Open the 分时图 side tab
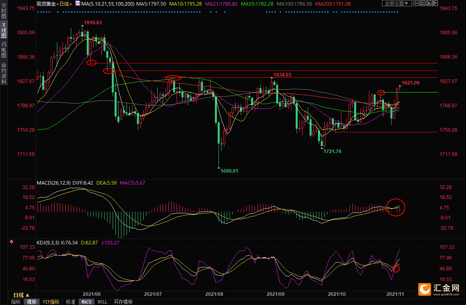 (x=4, y=10)
